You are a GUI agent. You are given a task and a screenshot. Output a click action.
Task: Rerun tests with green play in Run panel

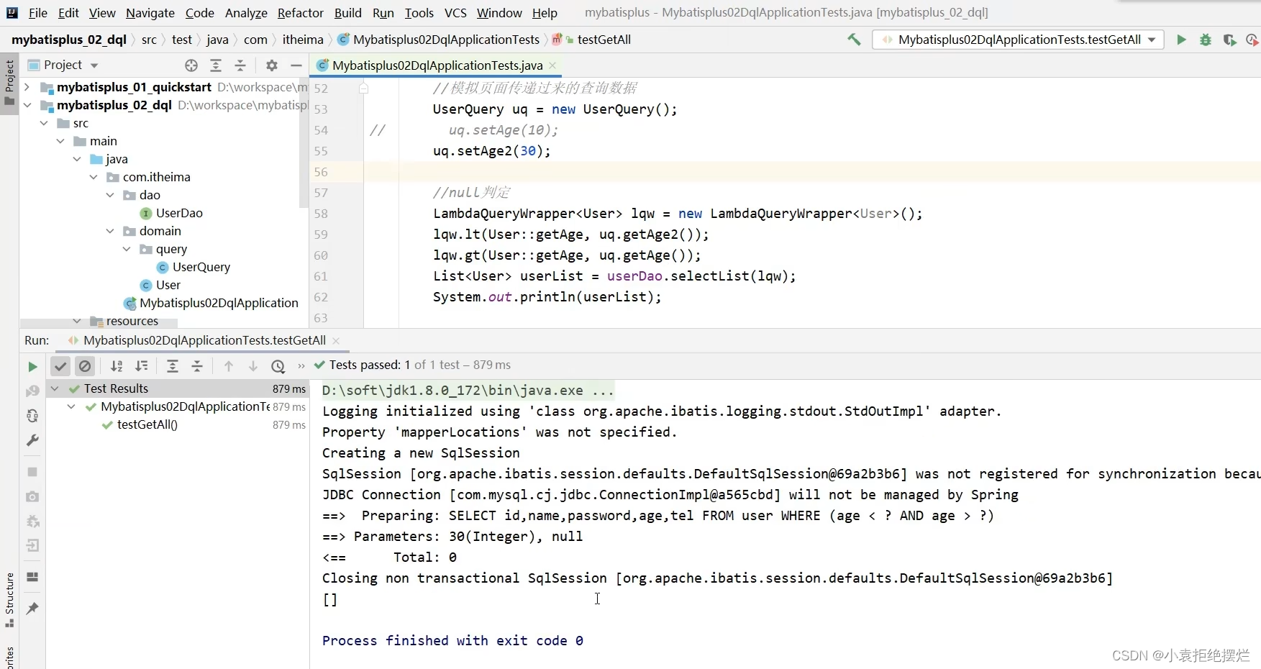[32, 366]
